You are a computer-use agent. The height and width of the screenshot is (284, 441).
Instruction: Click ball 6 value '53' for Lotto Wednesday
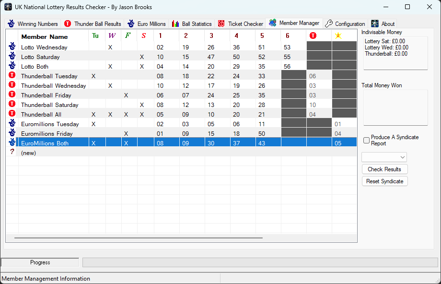pos(287,47)
